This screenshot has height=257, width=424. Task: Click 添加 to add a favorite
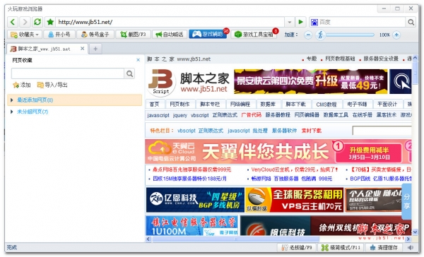click(22, 85)
